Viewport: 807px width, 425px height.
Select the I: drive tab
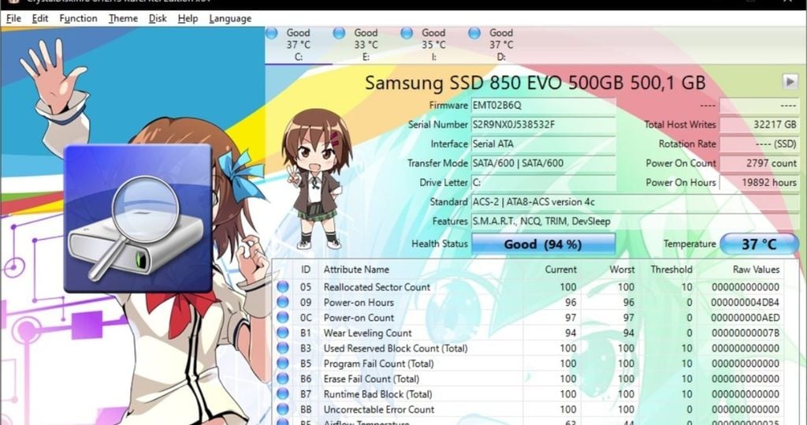tap(434, 45)
